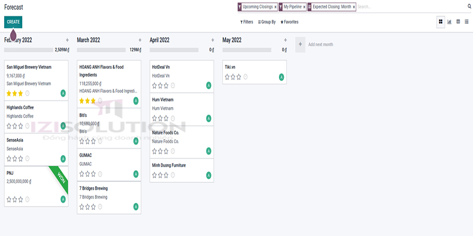Viewport: 473px width, 236px height.
Task: Open the Filters dropdown
Action: (247, 22)
